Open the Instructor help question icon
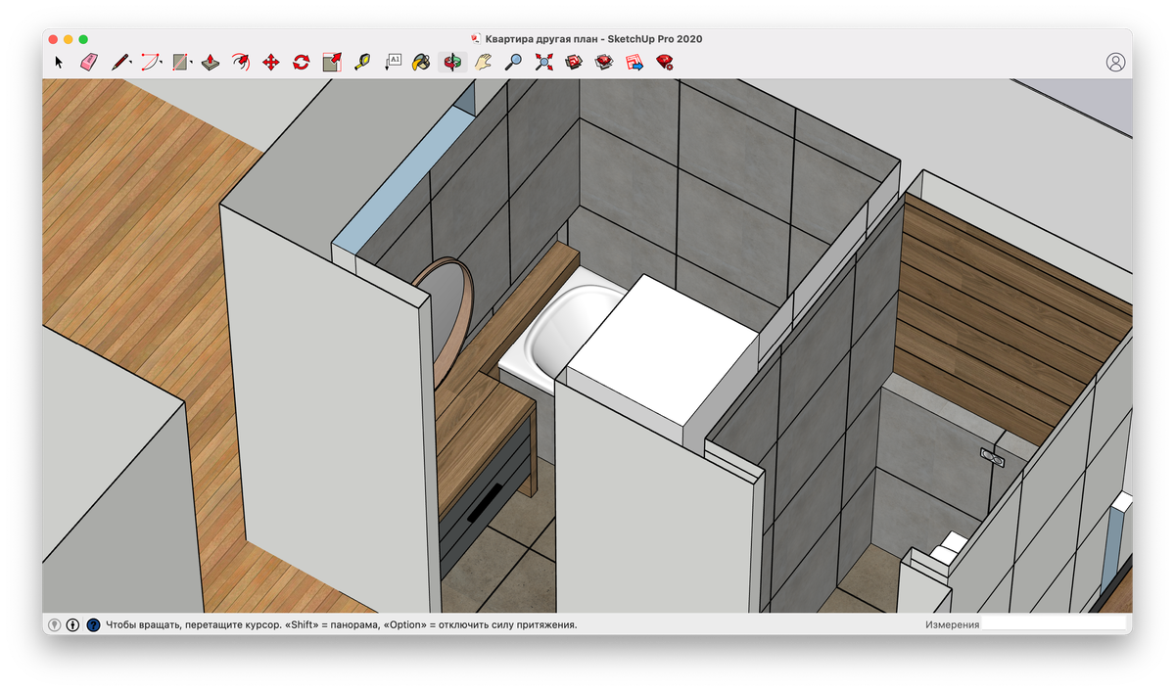The height and width of the screenshot is (691, 1175). [x=93, y=624]
